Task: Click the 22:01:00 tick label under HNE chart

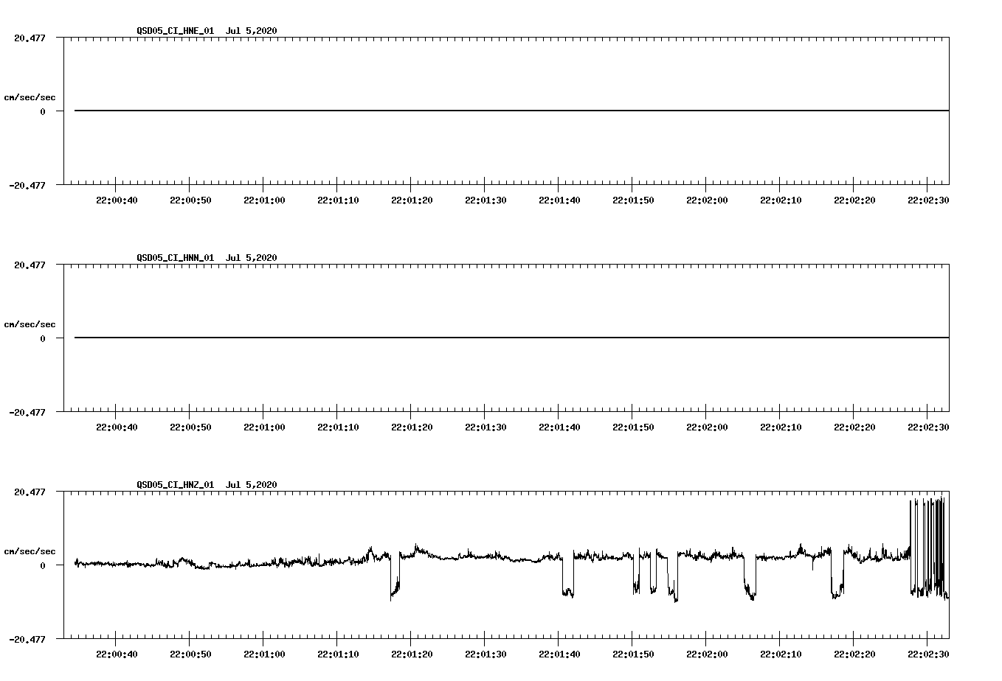Action: coord(264,200)
